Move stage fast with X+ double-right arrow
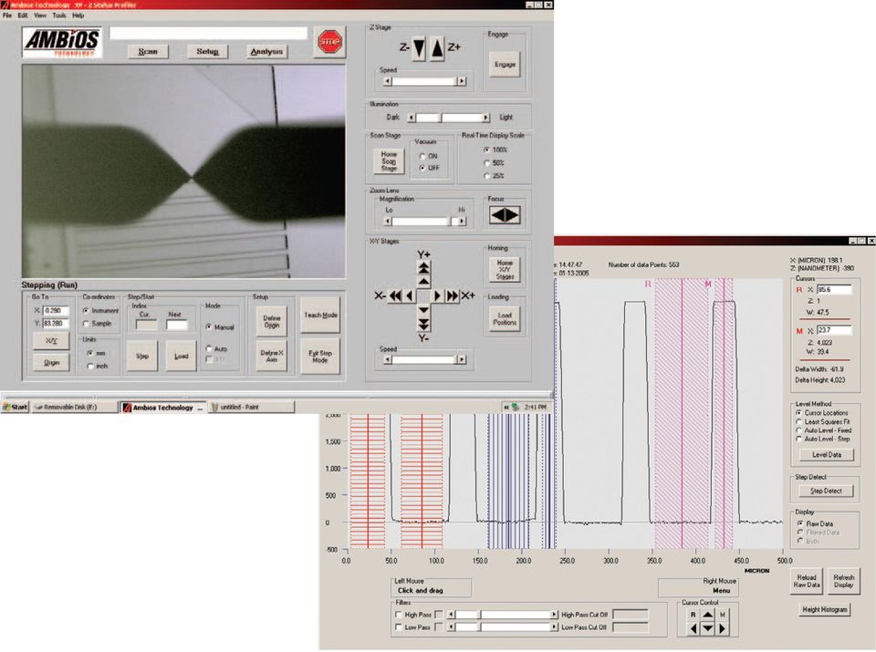The width and height of the screenshot is (876, 652). point(452,295)
